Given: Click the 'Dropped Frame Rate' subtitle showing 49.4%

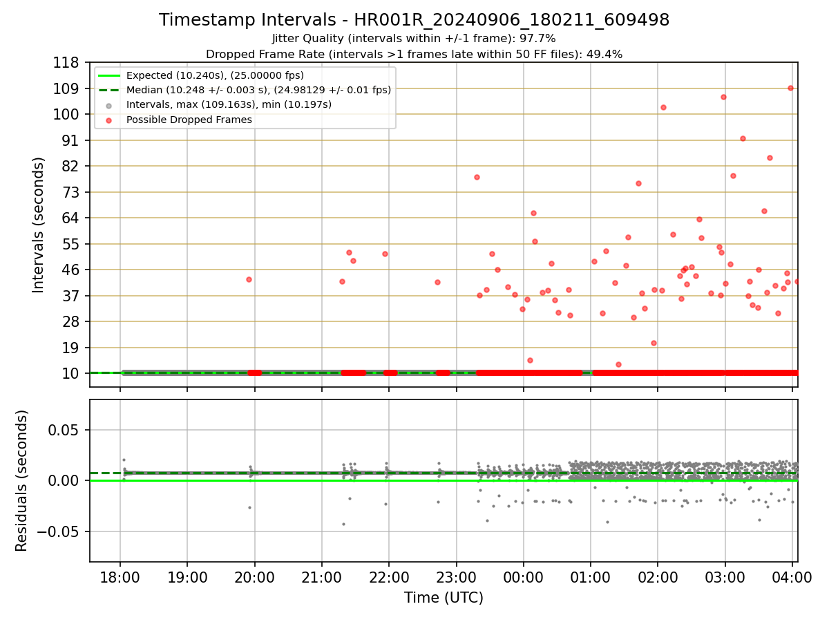Looking at the screenshot, I should [414, 54].
